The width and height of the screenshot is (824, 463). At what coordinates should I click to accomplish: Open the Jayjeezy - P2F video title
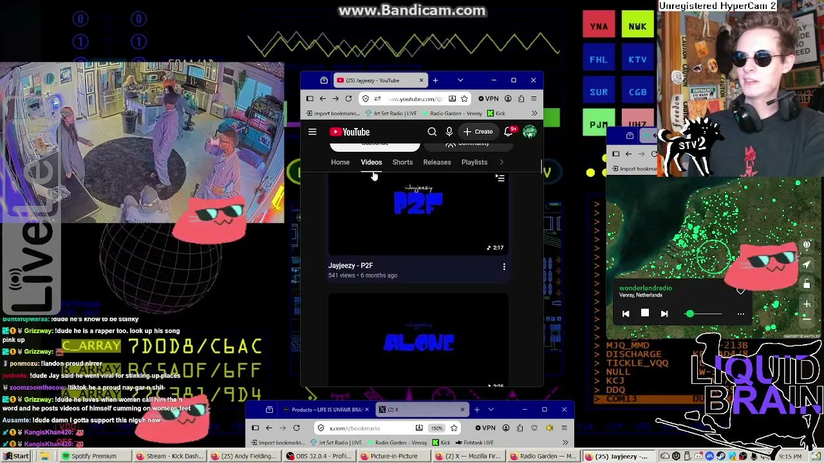click(x=351, y=266)
